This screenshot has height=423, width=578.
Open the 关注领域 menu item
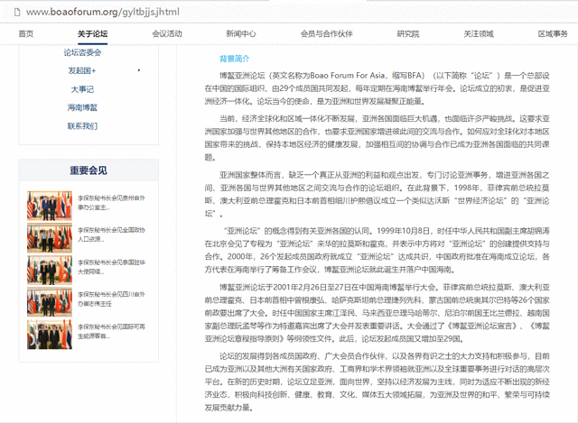[479, 33]
